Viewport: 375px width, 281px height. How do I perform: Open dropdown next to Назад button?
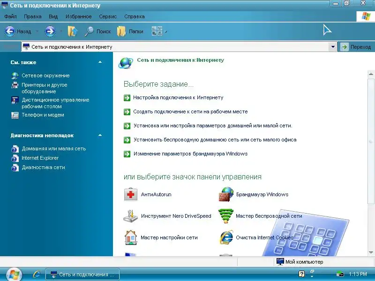(37, 31)
